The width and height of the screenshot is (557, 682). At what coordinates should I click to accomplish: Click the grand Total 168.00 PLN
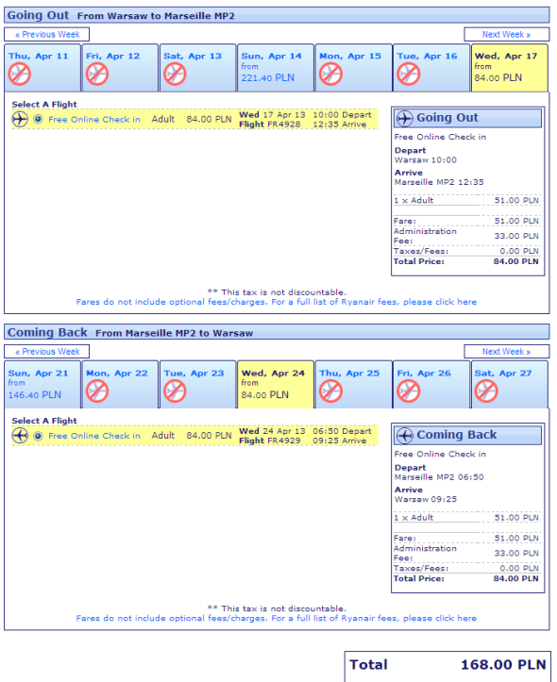coord(503,665)
